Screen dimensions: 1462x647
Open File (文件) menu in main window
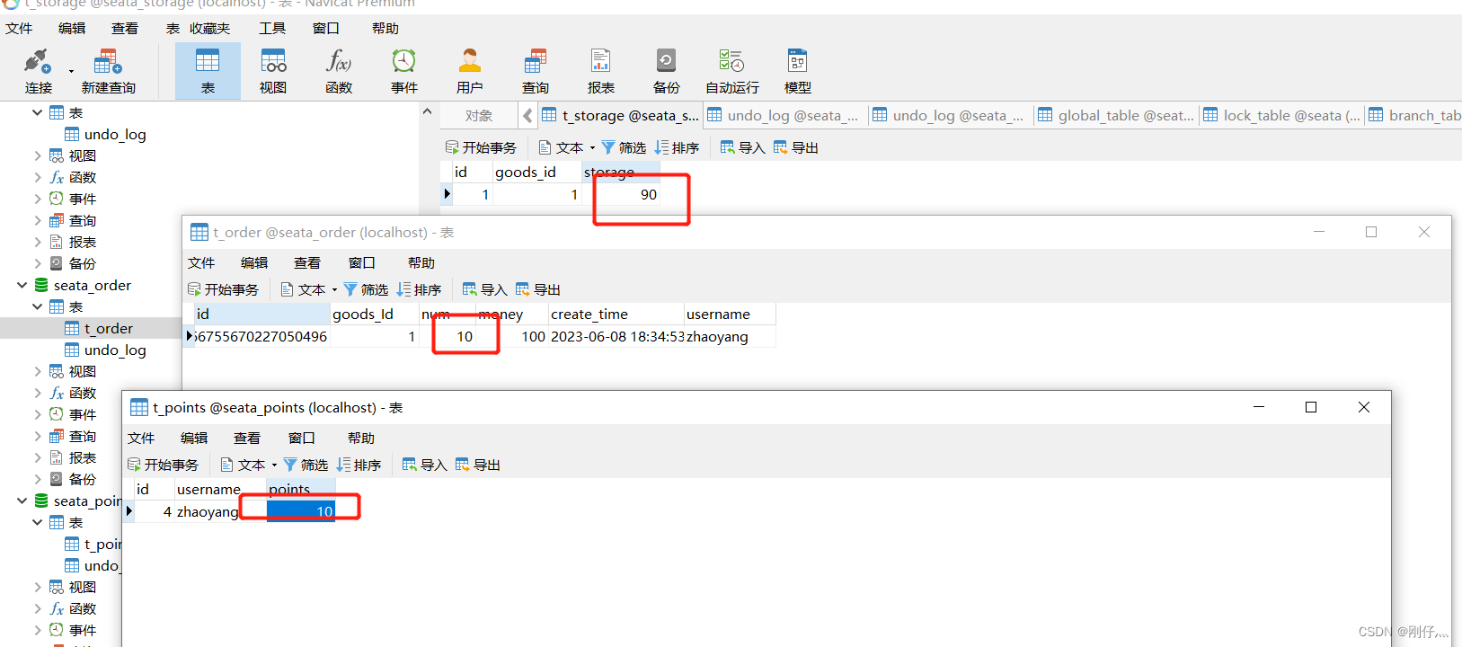[19, 29]
